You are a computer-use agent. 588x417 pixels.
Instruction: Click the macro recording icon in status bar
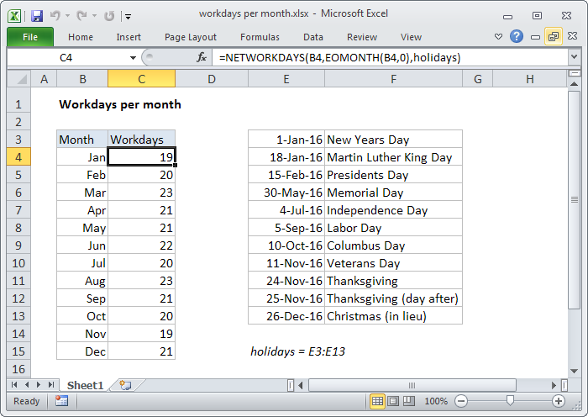point(61,401)
